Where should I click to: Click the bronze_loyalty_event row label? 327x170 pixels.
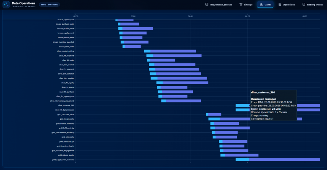(66, 33)
